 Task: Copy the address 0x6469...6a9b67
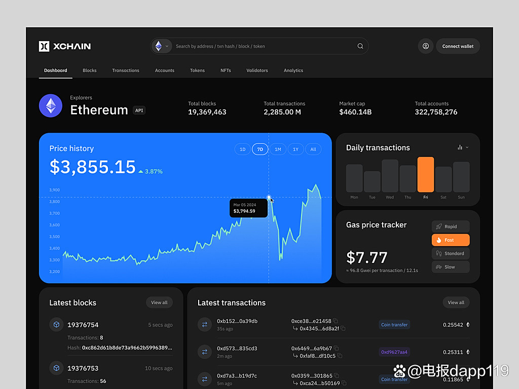[337, 348]
